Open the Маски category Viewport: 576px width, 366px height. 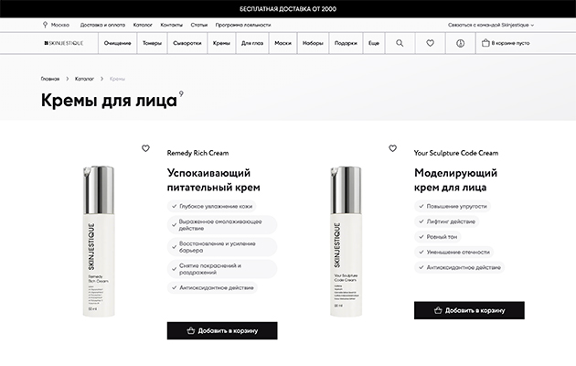click(x=283, y=43)
